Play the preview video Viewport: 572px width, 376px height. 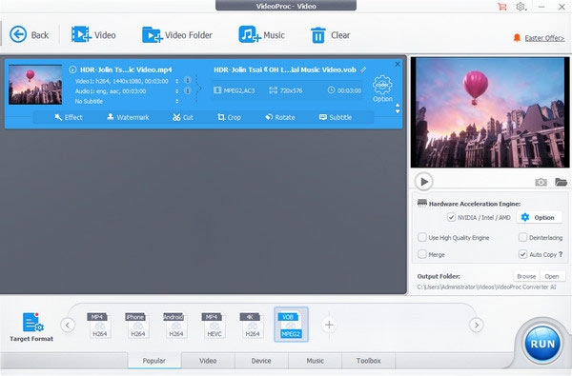(x=424, y=182)
